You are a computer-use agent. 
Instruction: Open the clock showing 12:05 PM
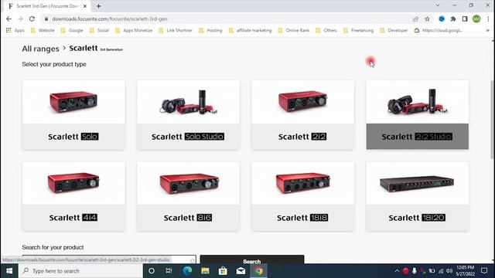click(x=466, y=271)
